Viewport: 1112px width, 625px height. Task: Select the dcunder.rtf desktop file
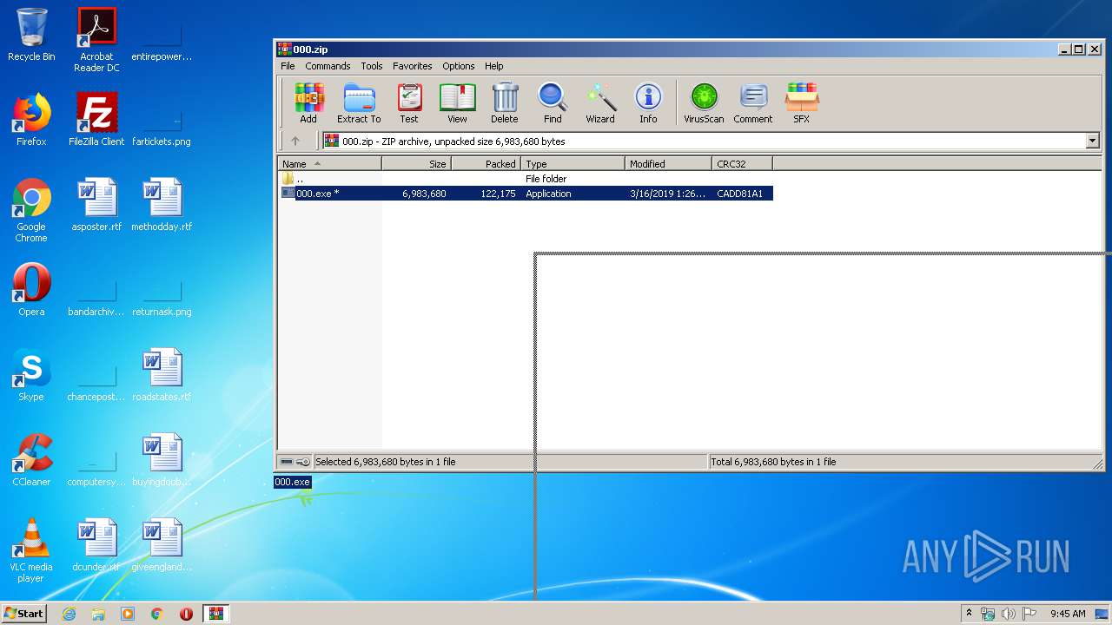96,545
